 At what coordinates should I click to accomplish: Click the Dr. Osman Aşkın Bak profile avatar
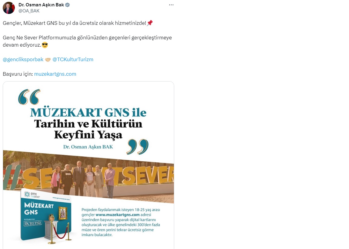[9, 8]
